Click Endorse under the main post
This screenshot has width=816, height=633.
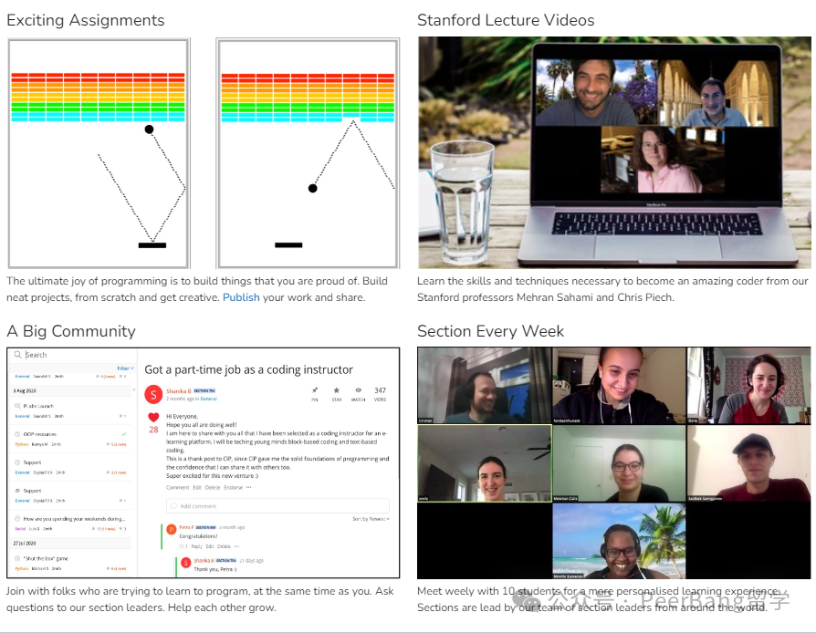pyautogui.click(x=233, y=487)
